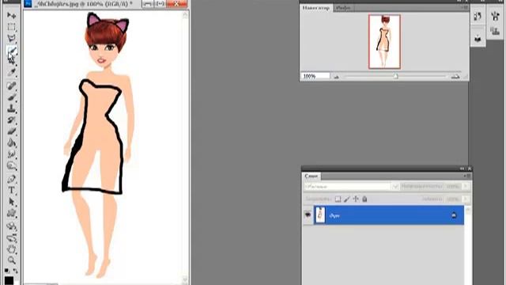Reset default foreground and background colors
506x285 pixels.
point(6,270)
